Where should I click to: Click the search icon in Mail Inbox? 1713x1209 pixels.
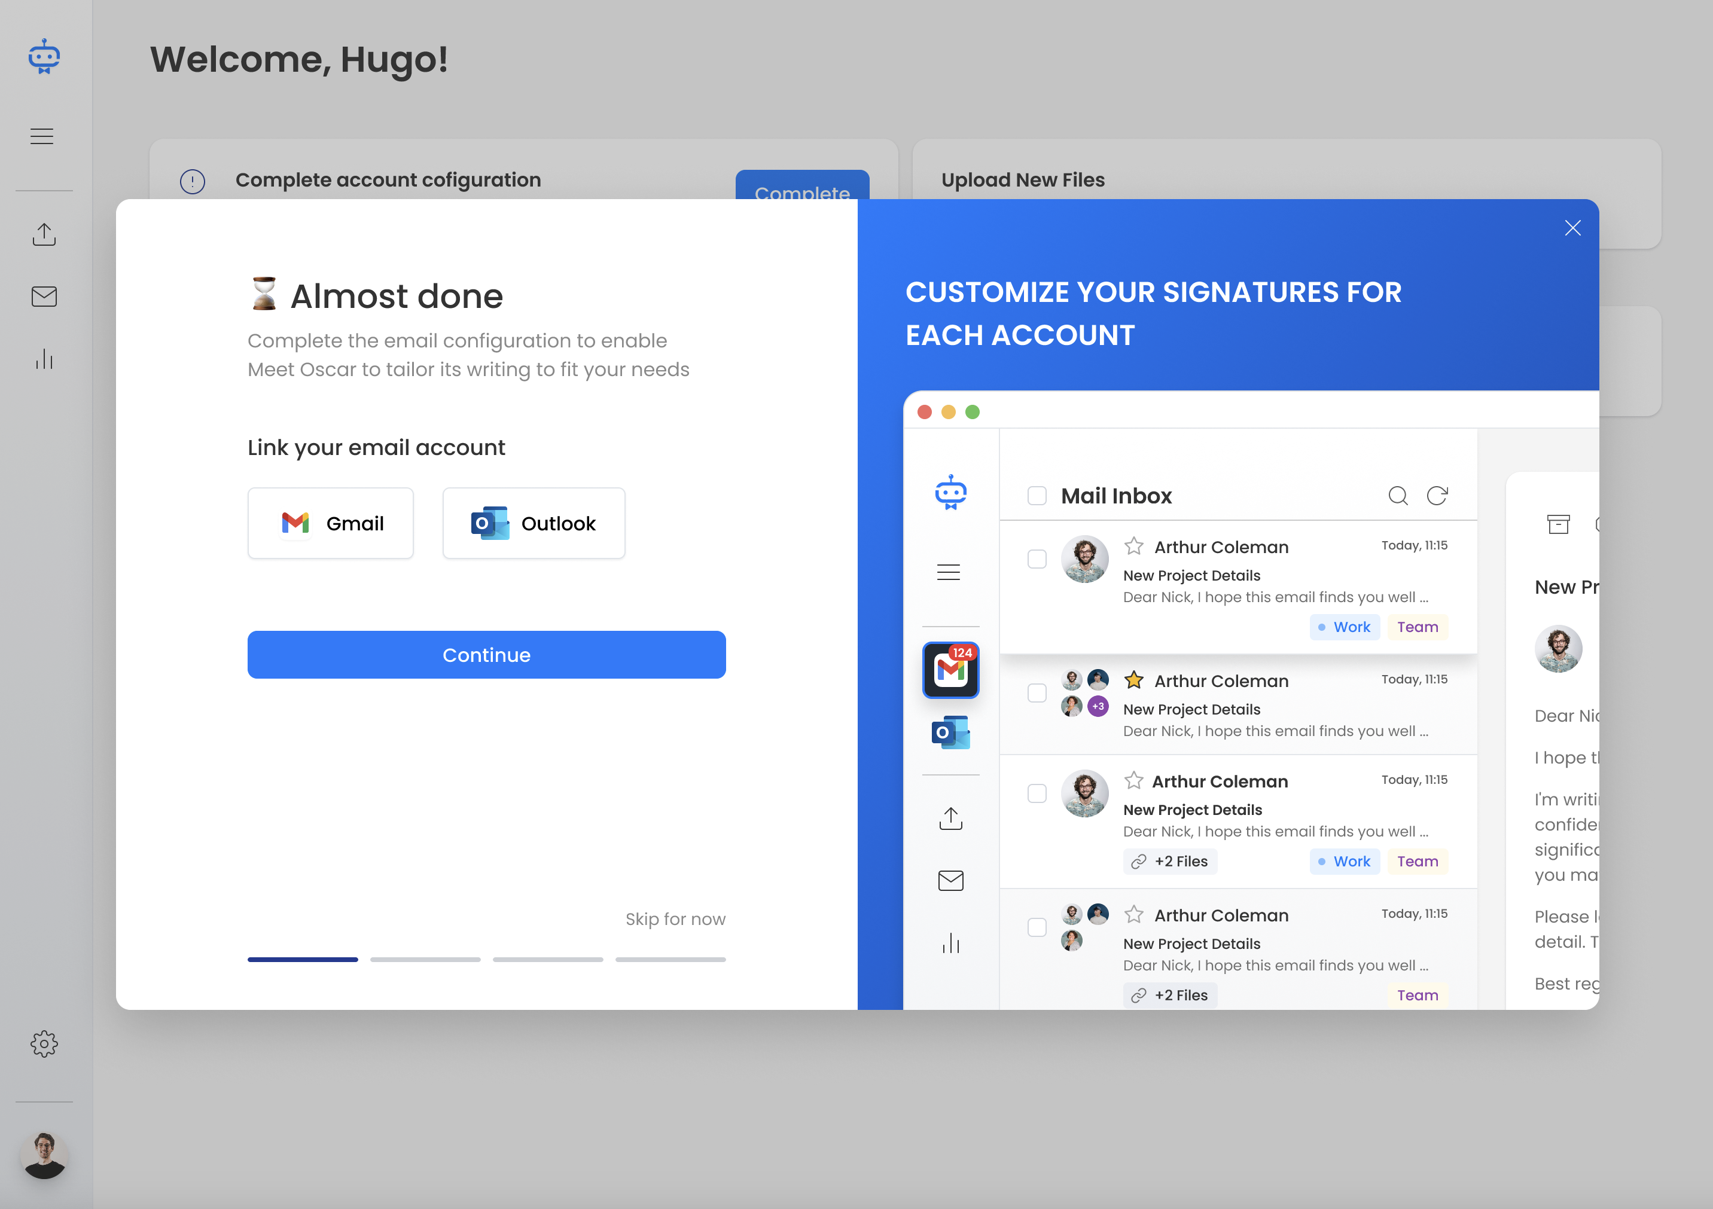coord(1397,496)
